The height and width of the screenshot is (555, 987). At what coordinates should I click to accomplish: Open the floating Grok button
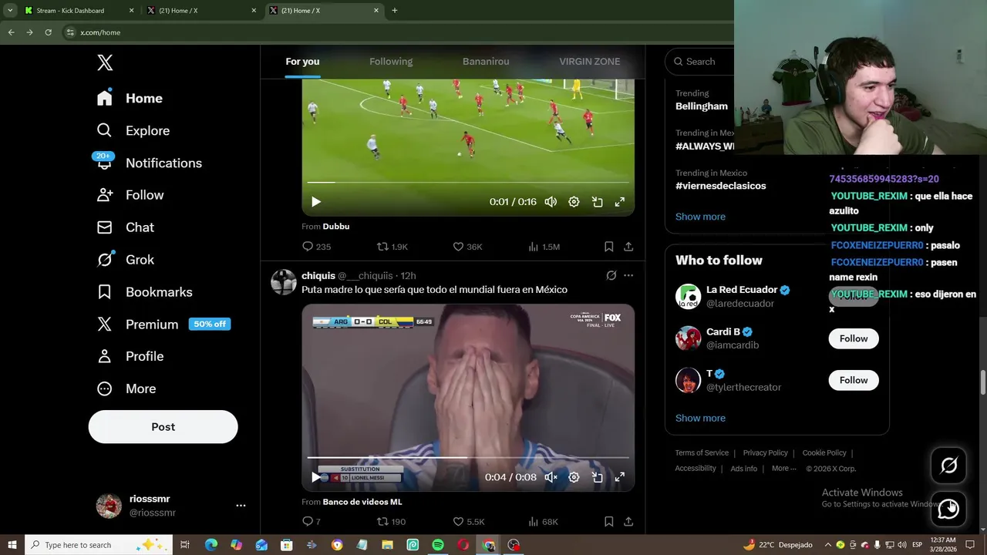pos(948,466)
